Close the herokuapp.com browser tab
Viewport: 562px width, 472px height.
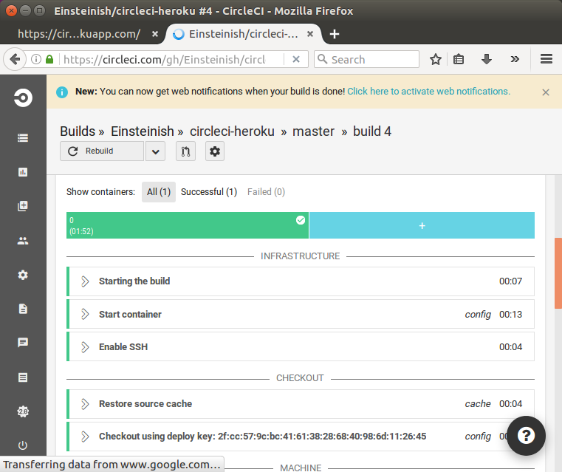point(155,34)
